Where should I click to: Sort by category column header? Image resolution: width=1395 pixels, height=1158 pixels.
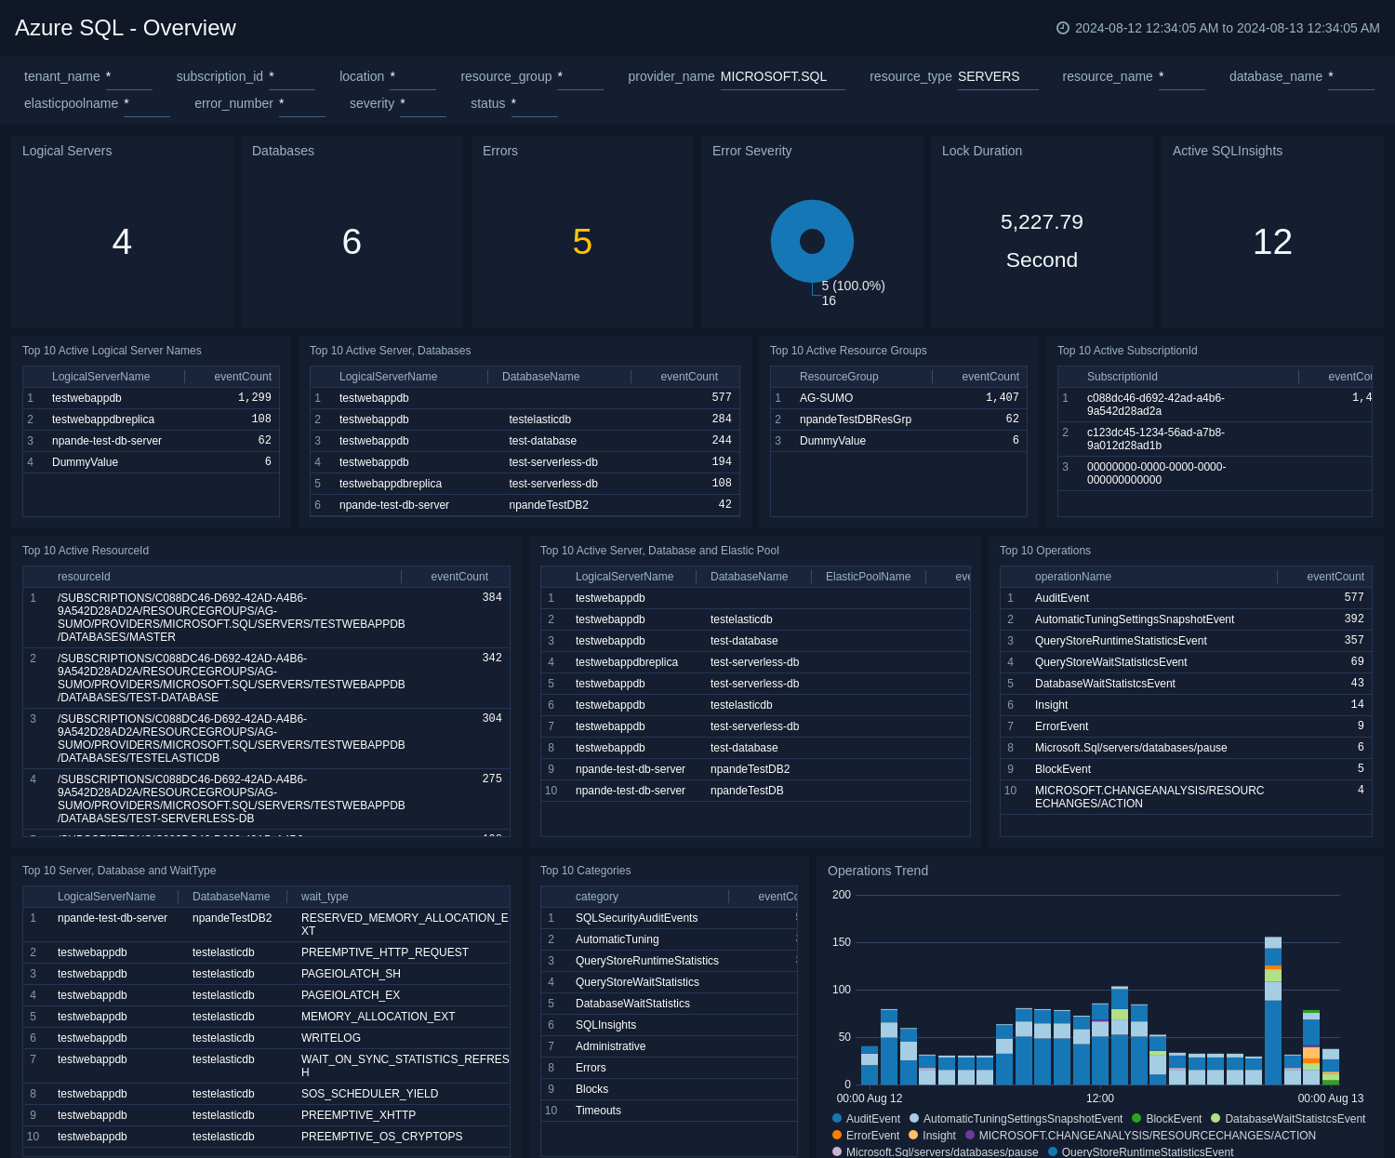[x=597, y=897]
